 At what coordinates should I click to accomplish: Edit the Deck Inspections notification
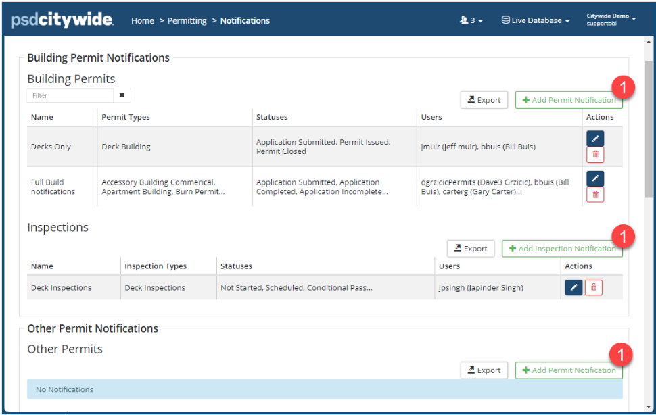573,287
